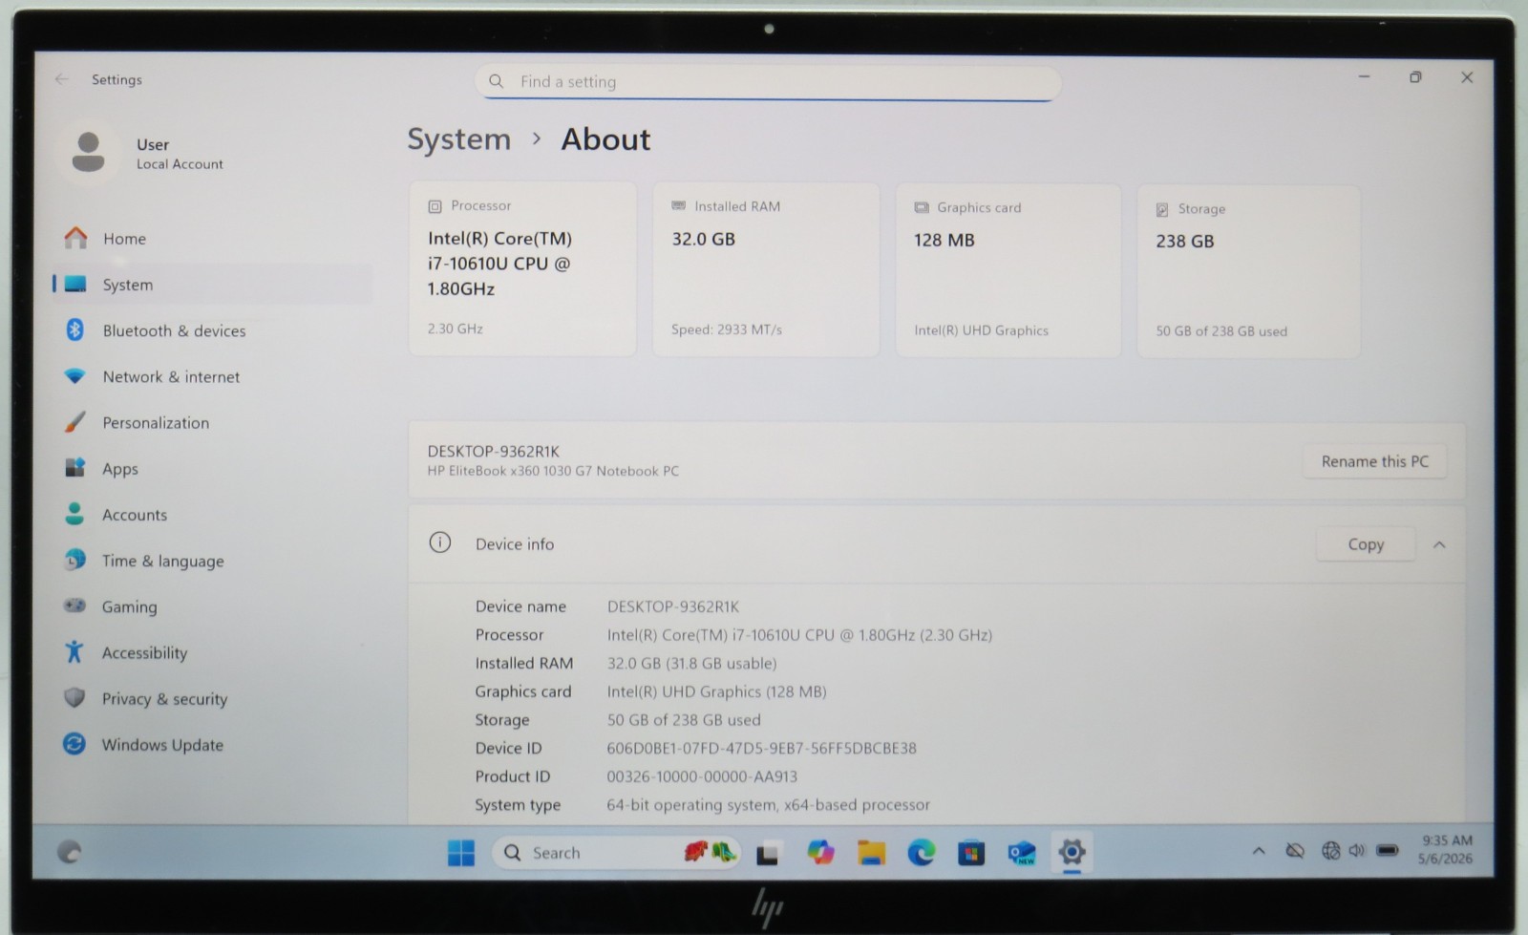Click the user profile avatar
This screenshot has height=935, width=1528.
[88, 152]
